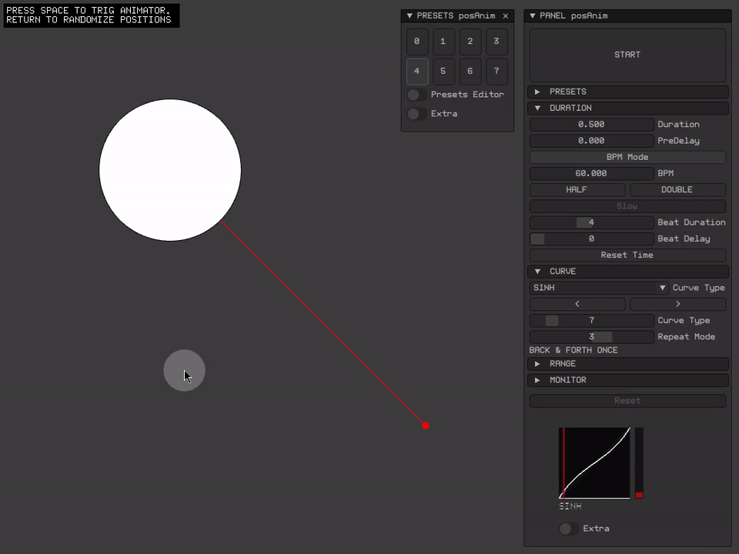
Task: Click the Slow button
Action: coord(627,206)
